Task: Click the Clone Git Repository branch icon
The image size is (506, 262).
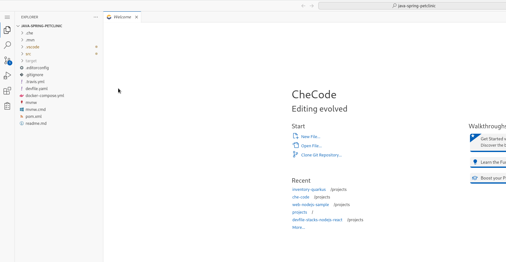Action: tap(296, 154)
